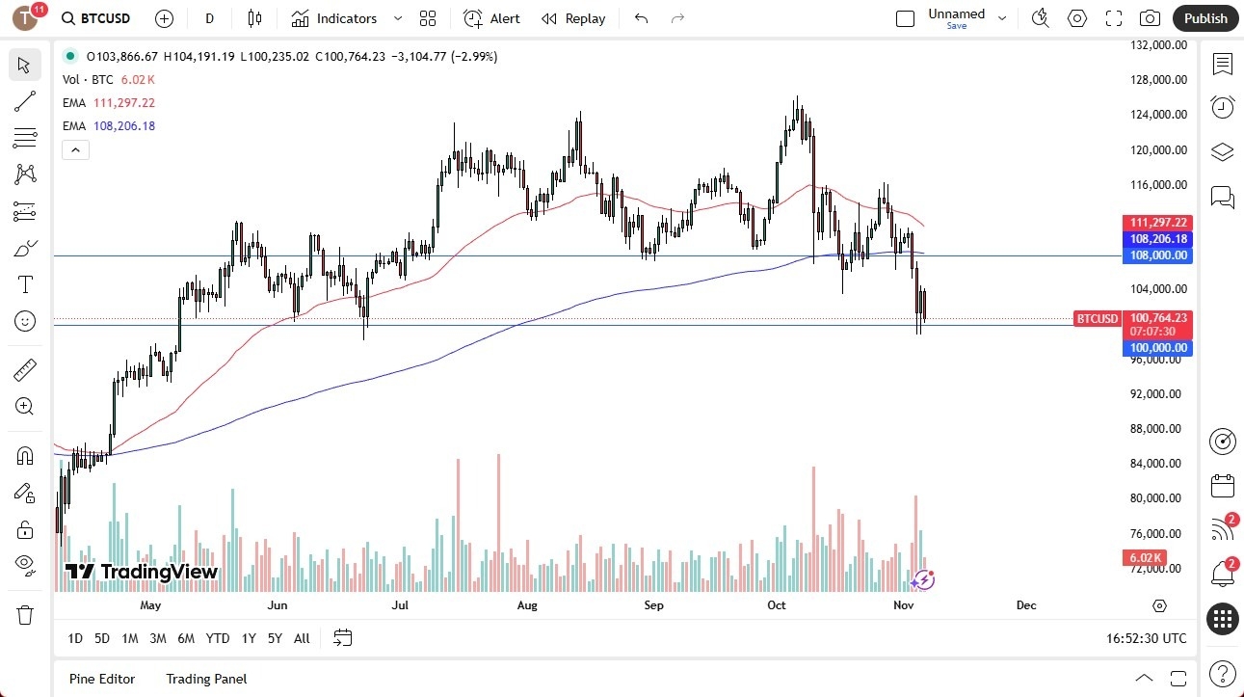Screen dimensions: 1244x697
Task: Select the 1Y timeframe range
Action: [248, 638]
